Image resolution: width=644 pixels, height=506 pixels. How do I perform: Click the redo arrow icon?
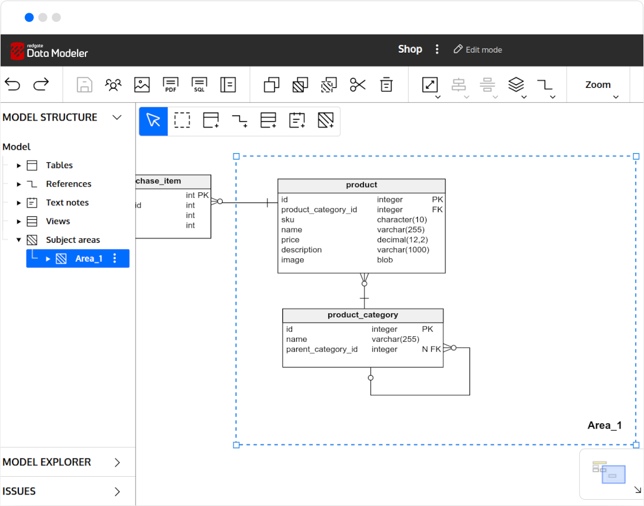point(41,85)
